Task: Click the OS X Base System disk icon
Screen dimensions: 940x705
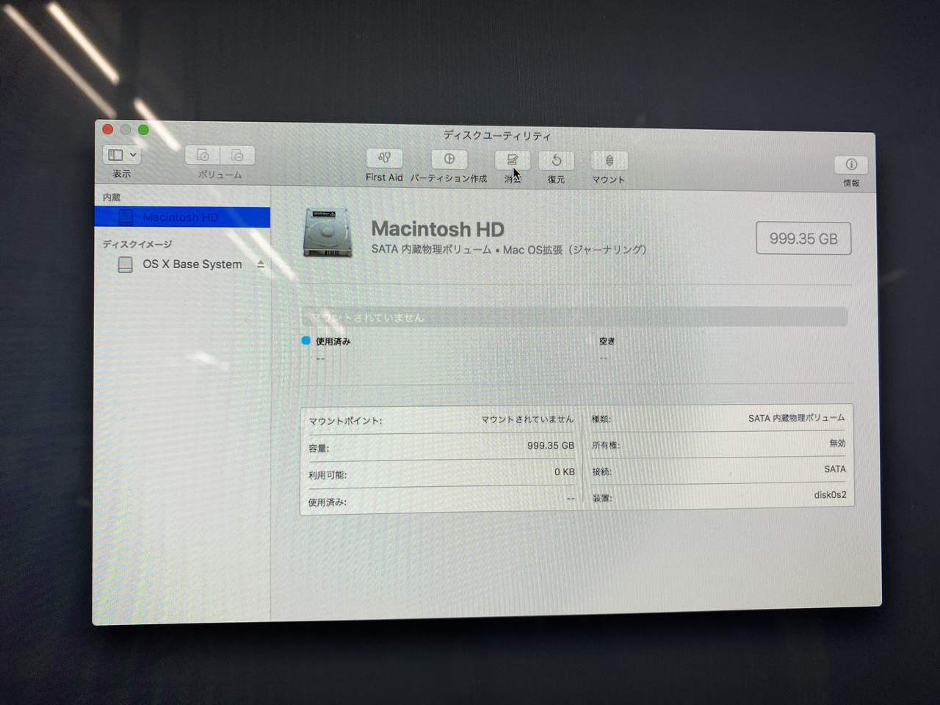Action: tap(126, 264)
